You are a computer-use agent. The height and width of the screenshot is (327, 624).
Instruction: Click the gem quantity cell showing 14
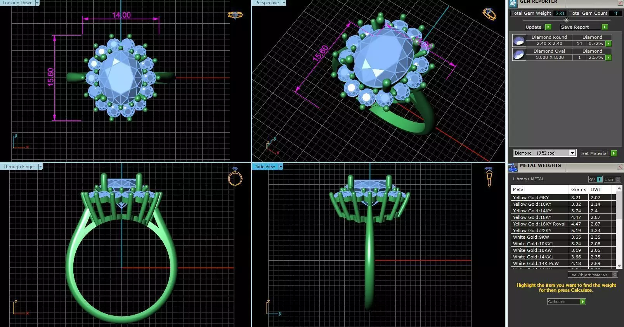[579, 43]
